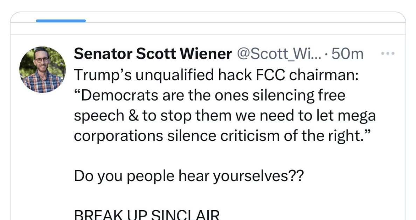Open the tweet via the 50m timestamp

(347, 54)
